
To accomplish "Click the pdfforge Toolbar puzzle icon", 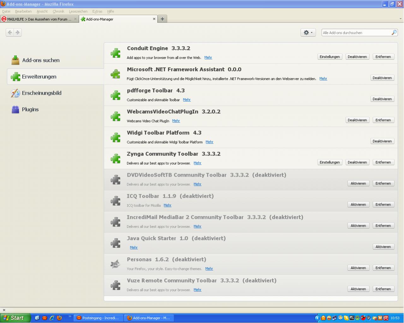I will tap(116, 95).
